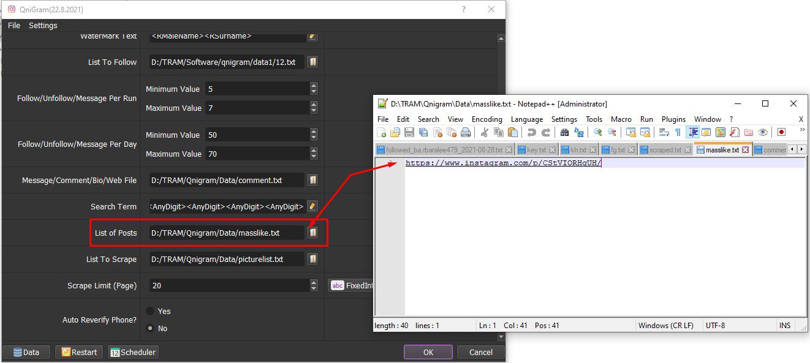The height and width of the screenshot is (363, 810).
Task: Close the masslike.txt tab in Notepad++
Action: [x=745, y=149]
